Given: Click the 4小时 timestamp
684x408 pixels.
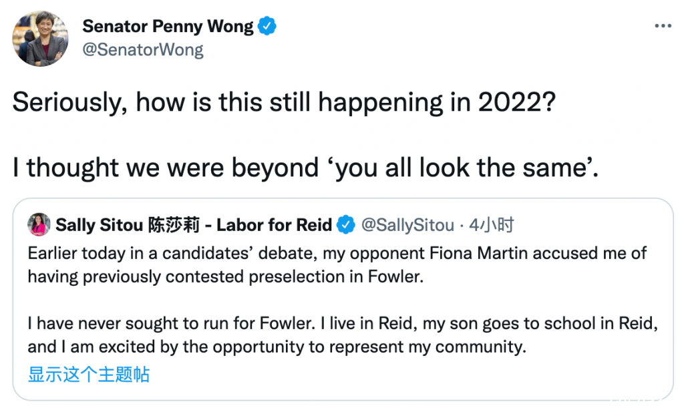Looking at the screenshot, I should (491, 225).
